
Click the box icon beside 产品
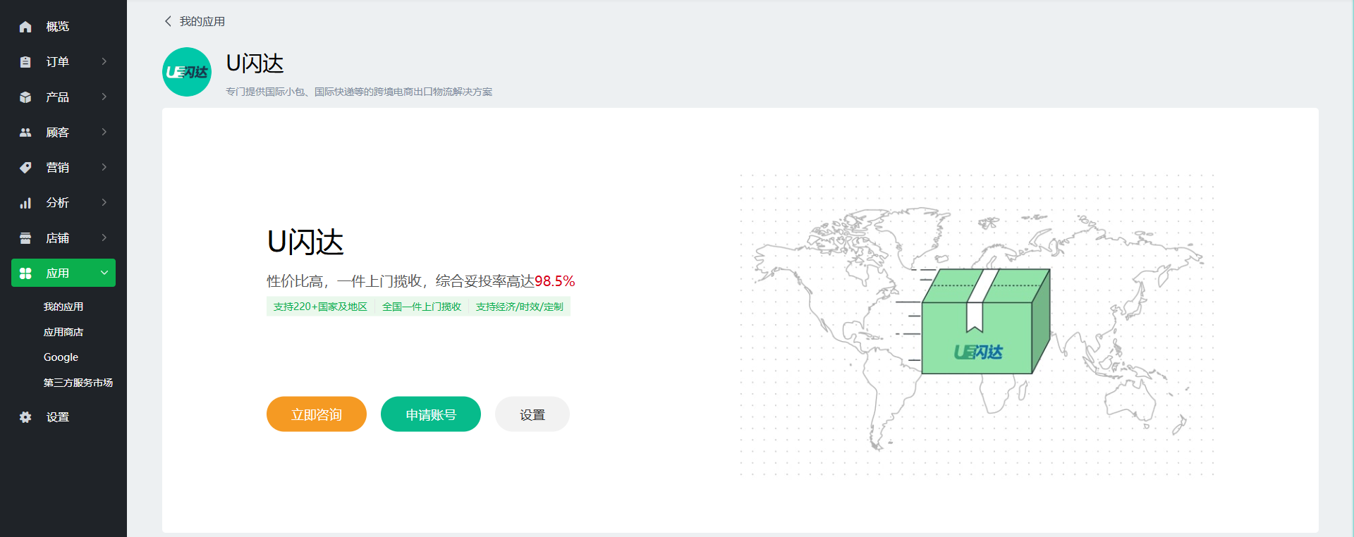click(25, 97)
